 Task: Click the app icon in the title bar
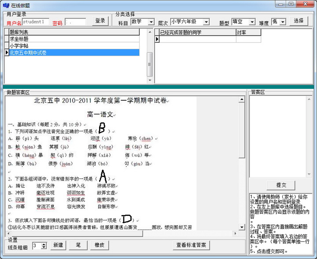[x=6, y=5]
